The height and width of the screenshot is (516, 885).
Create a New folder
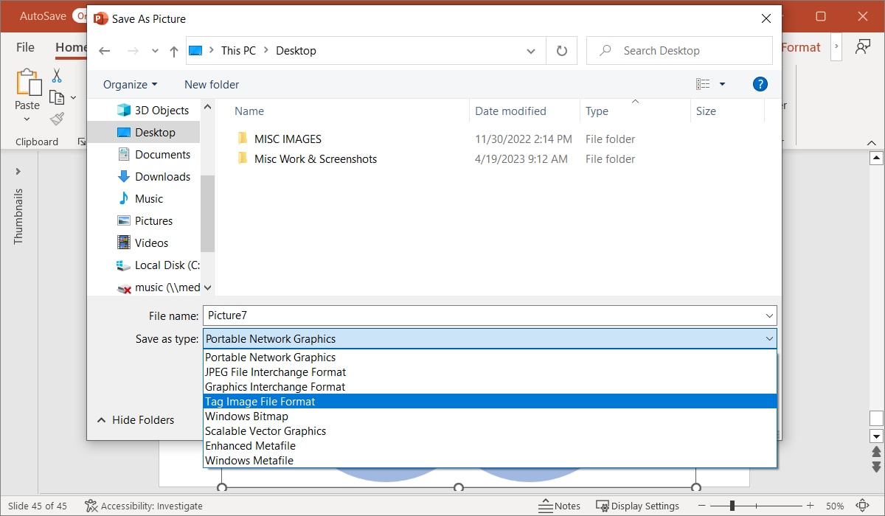coord(211,84)
